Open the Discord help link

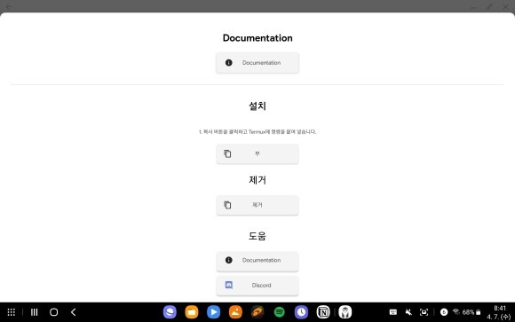pyautogui.click(x=257, y=286)
